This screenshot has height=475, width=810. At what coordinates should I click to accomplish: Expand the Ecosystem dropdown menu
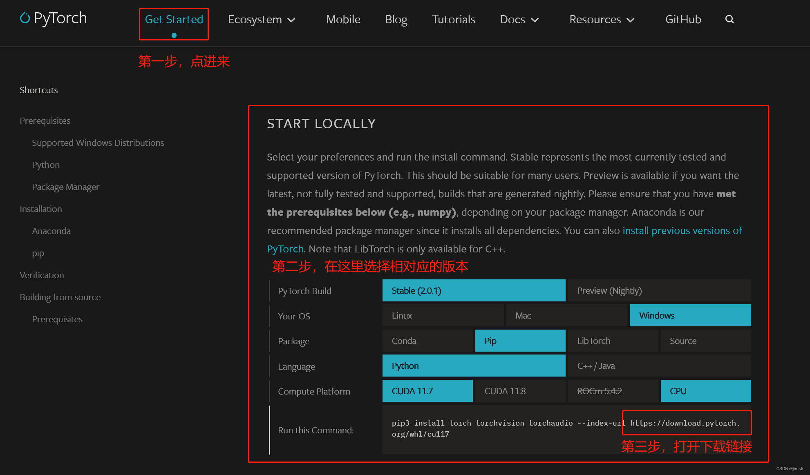point(262,20)
